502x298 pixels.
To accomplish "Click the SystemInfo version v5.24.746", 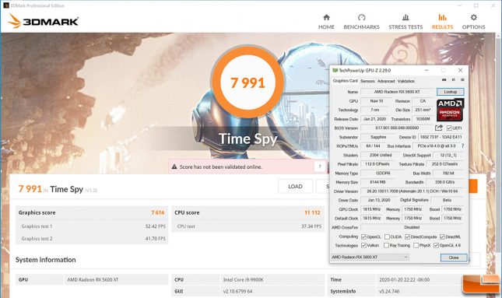I will click(390, 291).
